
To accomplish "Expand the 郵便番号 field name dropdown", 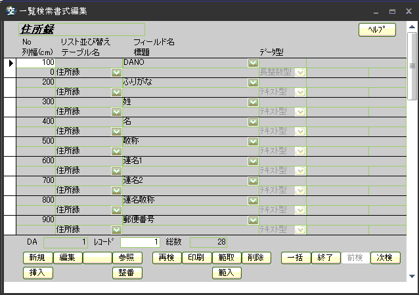I will [x=252, y=220].
